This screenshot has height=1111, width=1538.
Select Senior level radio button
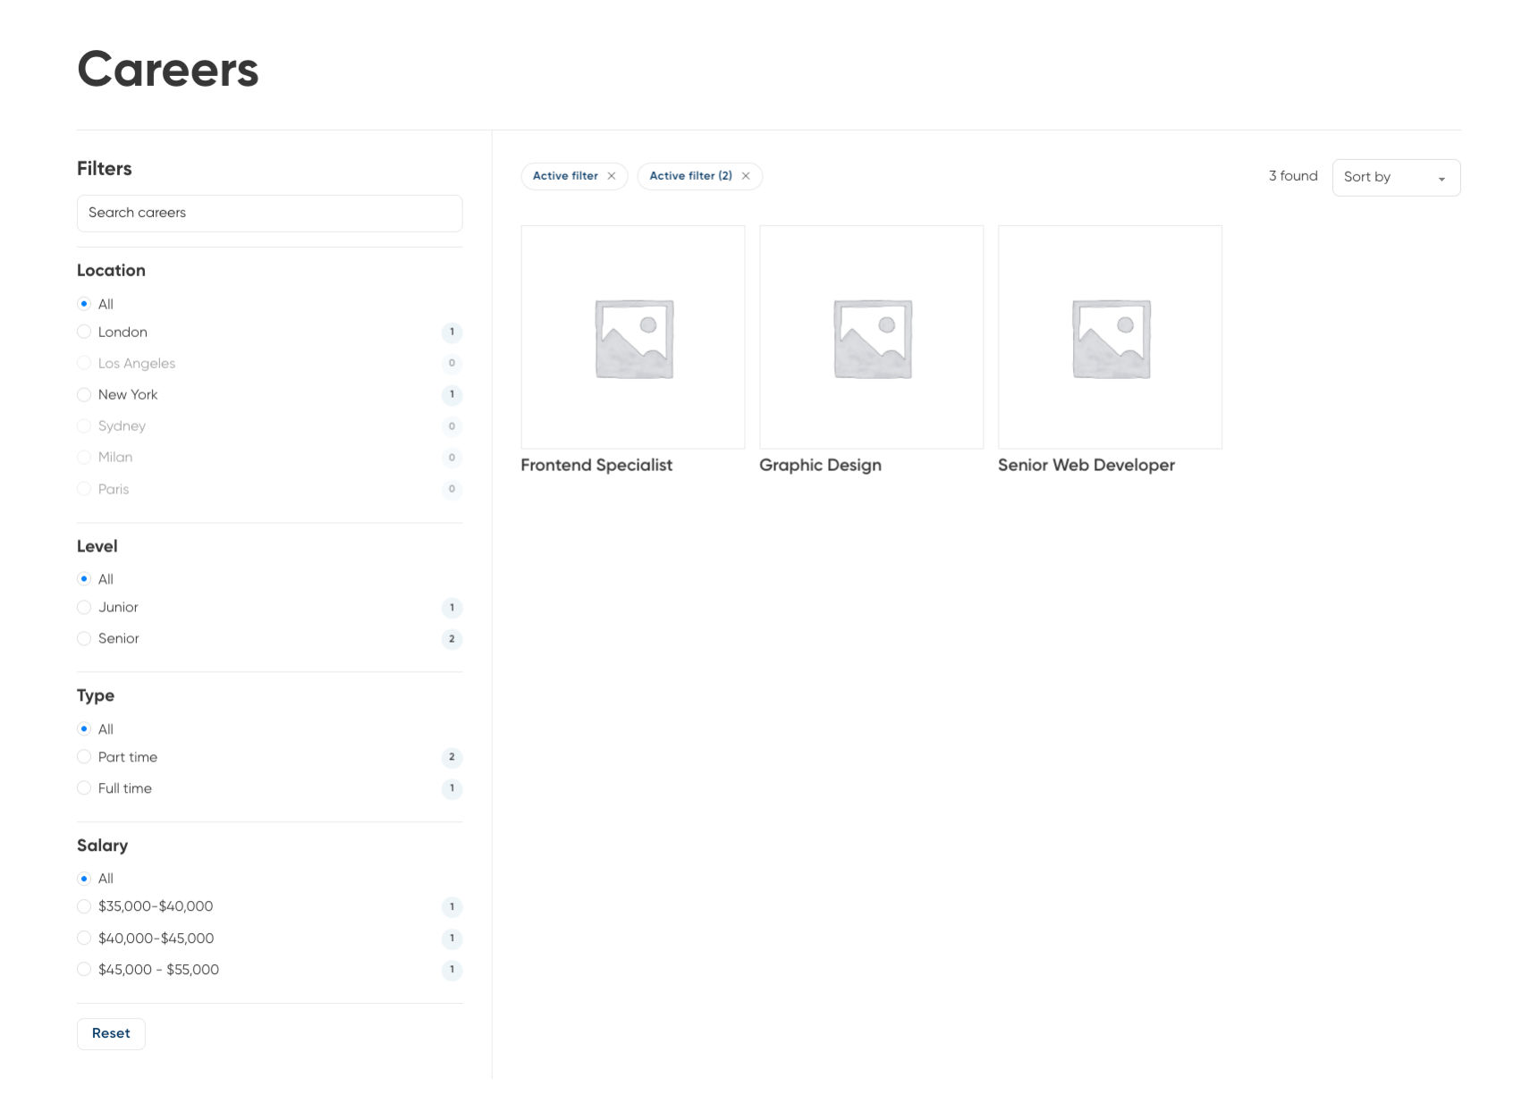[84, 639]
